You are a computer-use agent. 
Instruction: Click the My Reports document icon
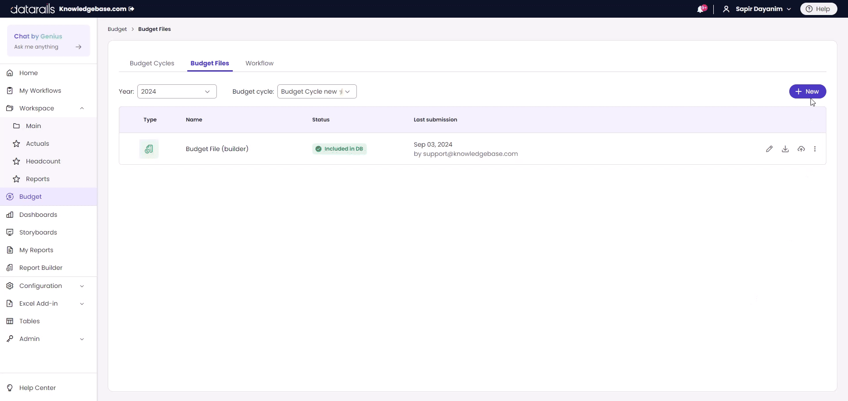point(10,250)
